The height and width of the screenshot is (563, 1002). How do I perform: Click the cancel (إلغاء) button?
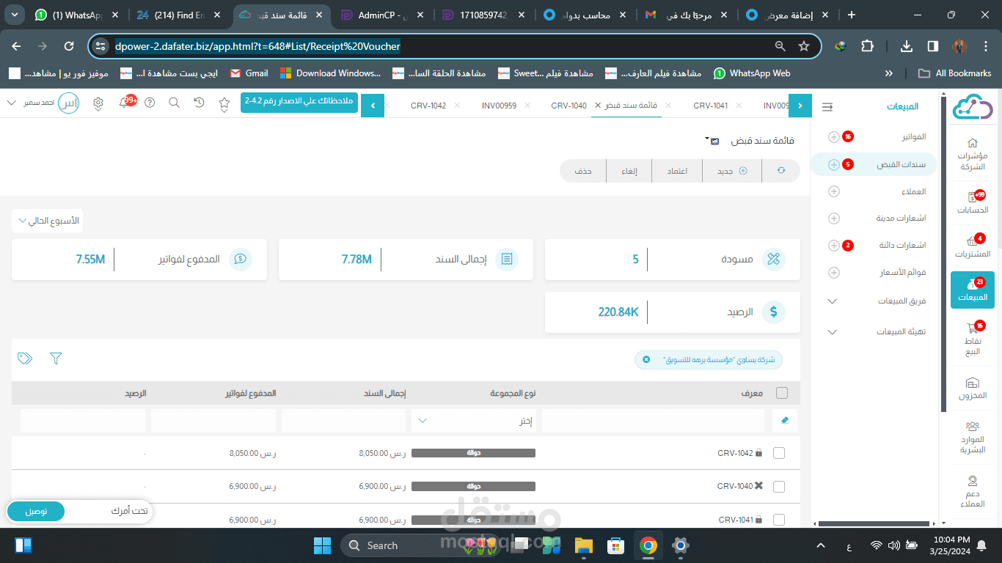[629, 171]
